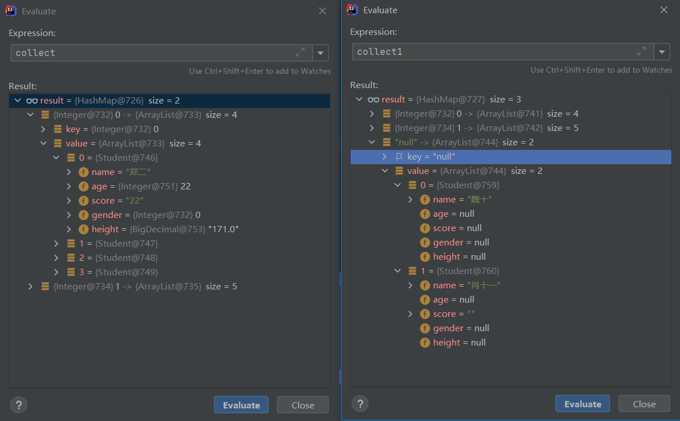Click the field icon beside gender = Integer@732

pyautogui.click(x=84, y=215)
